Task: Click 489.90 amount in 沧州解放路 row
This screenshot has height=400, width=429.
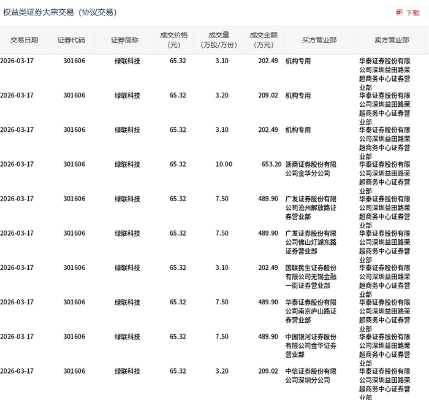Action: pos(268,199)
